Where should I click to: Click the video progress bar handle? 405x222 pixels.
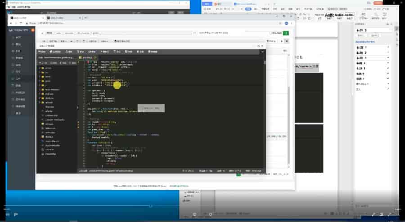[150, 206]
